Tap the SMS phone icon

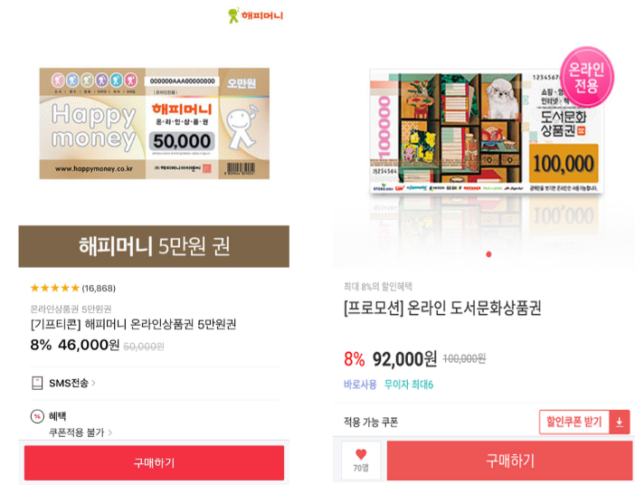[x=37, y=384]
